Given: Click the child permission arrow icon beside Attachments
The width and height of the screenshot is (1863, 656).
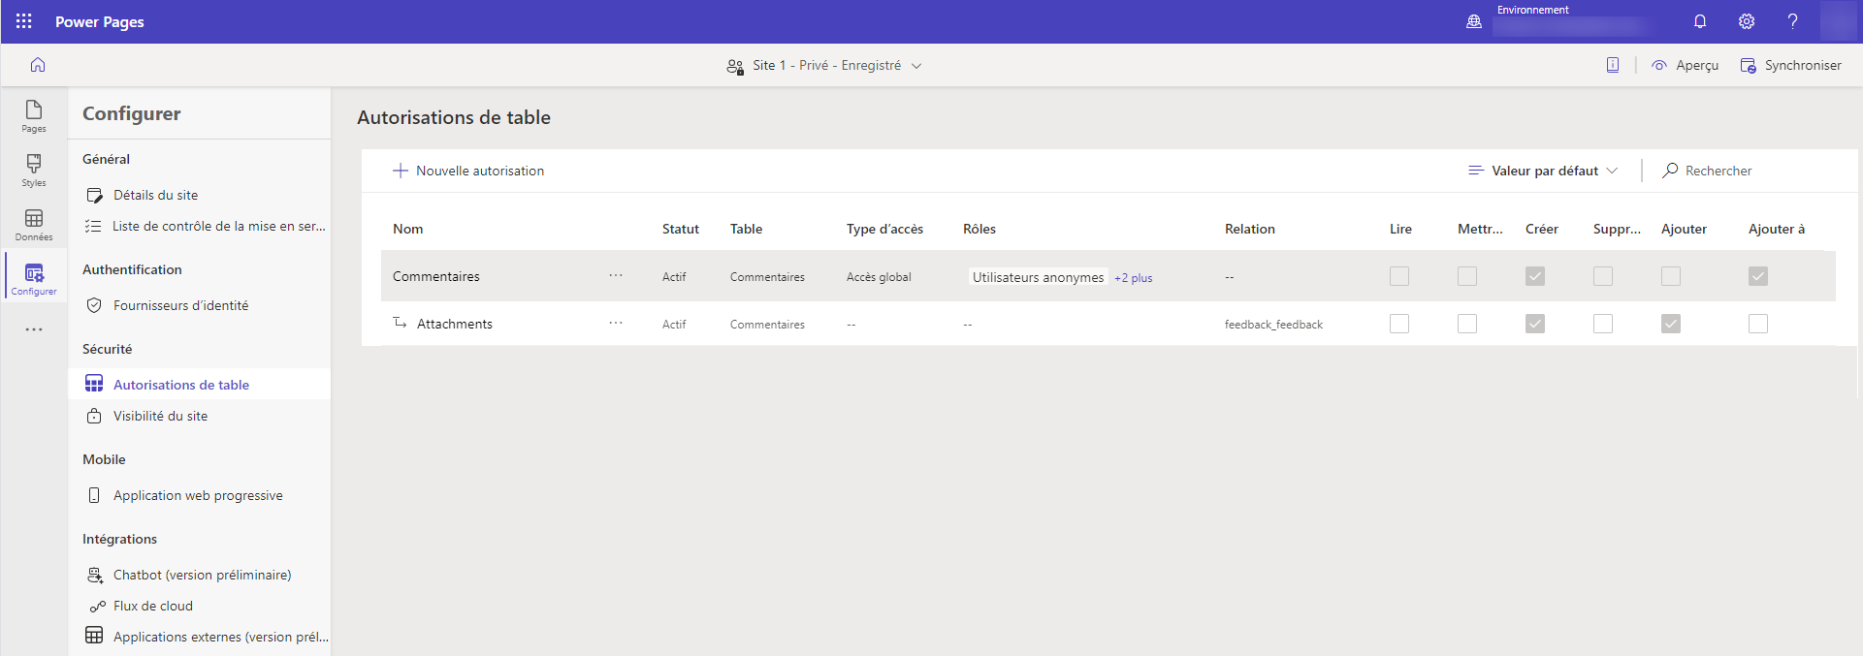Looking at the screenshot, I should [400, 323].
